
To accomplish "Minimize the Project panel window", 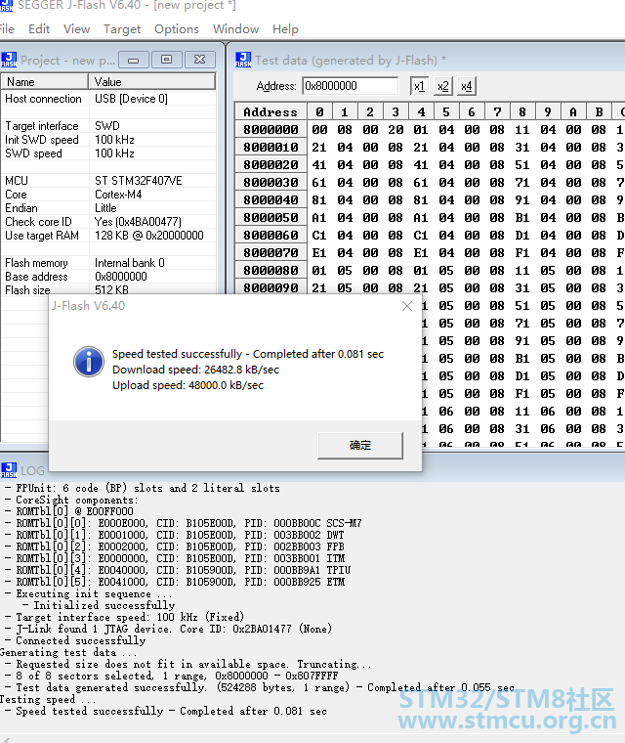I will click(134, 60).
